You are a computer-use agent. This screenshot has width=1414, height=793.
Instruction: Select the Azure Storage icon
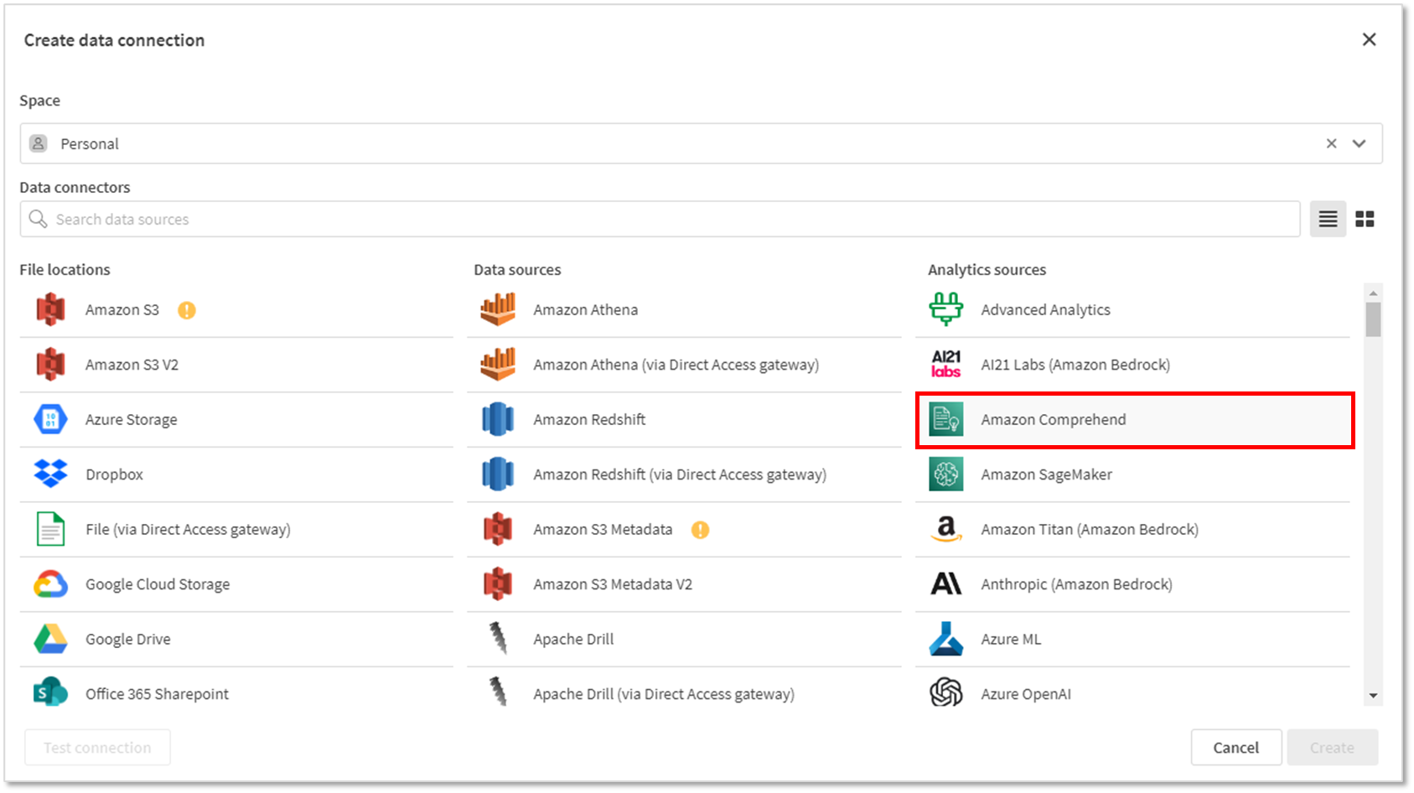pos(50,419)
